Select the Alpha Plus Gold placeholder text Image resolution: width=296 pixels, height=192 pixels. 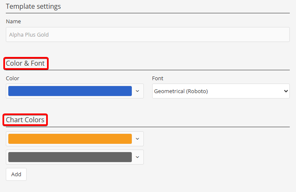pyautogui.click(x=29, y=35)
